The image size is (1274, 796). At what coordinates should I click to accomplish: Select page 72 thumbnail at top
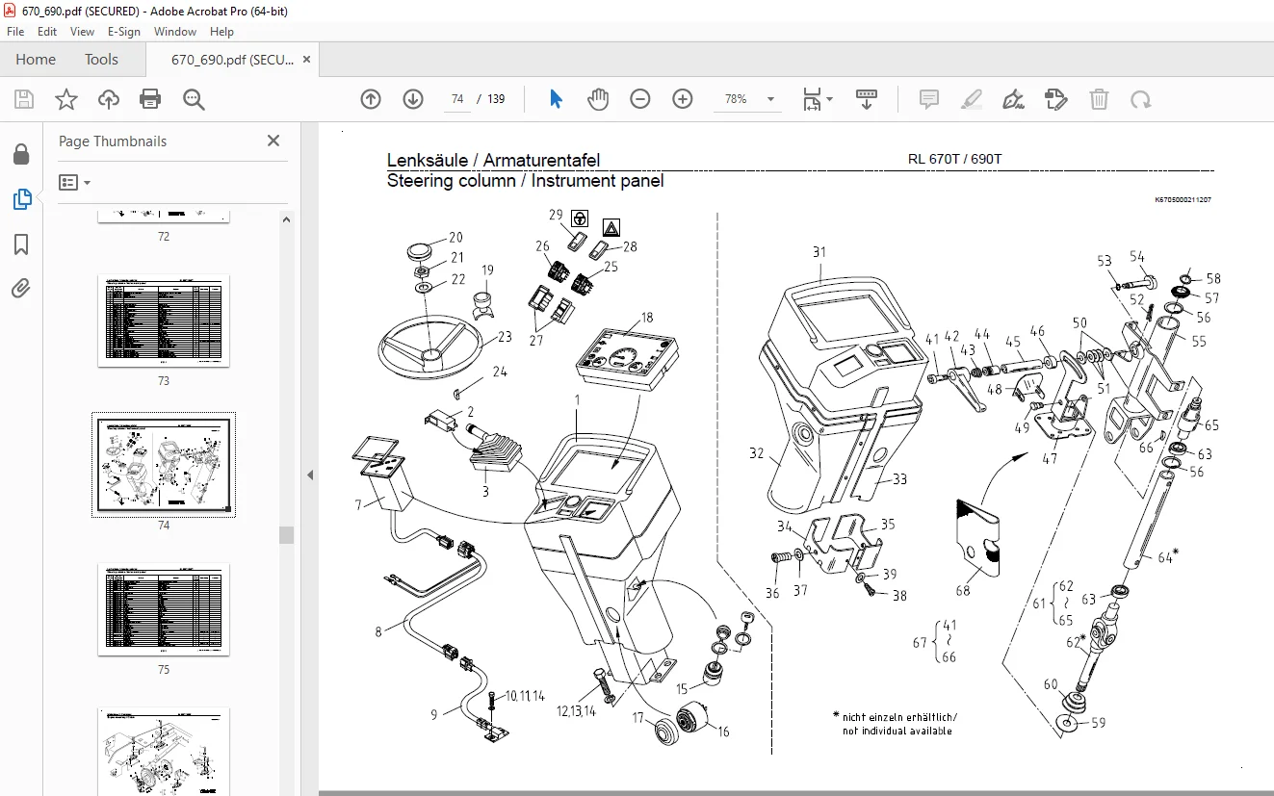pyautogui.click(x=164, y=217)
